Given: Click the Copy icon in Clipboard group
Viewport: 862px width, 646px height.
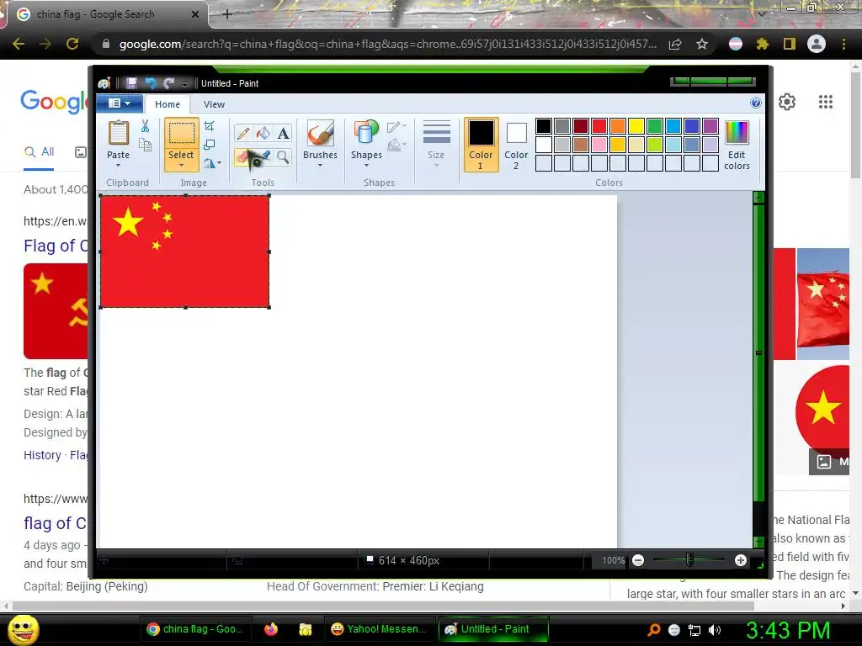Looking at the screenshot, I should coord(145,145).
